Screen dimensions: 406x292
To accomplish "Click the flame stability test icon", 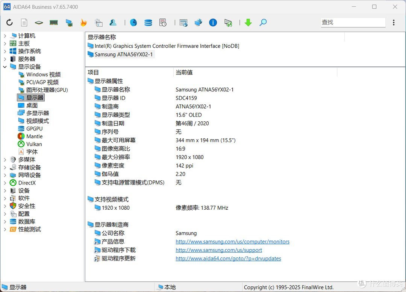I will pyautogui.click(x=83, y=23).
